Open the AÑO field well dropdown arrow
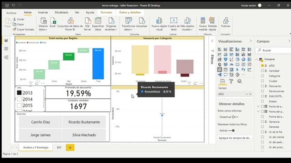This screenshot has height=163, width=291. pos(246,94)
